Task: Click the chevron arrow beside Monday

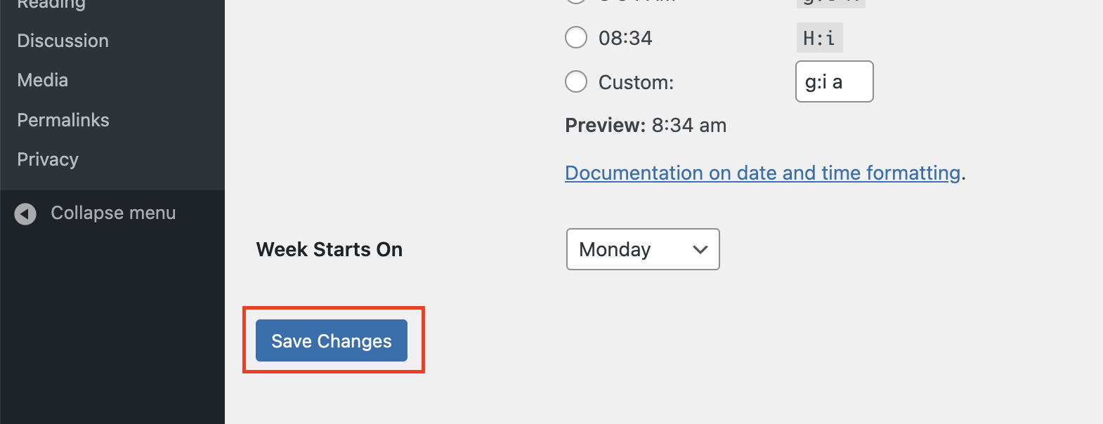Action: click(x=700, y=249)
